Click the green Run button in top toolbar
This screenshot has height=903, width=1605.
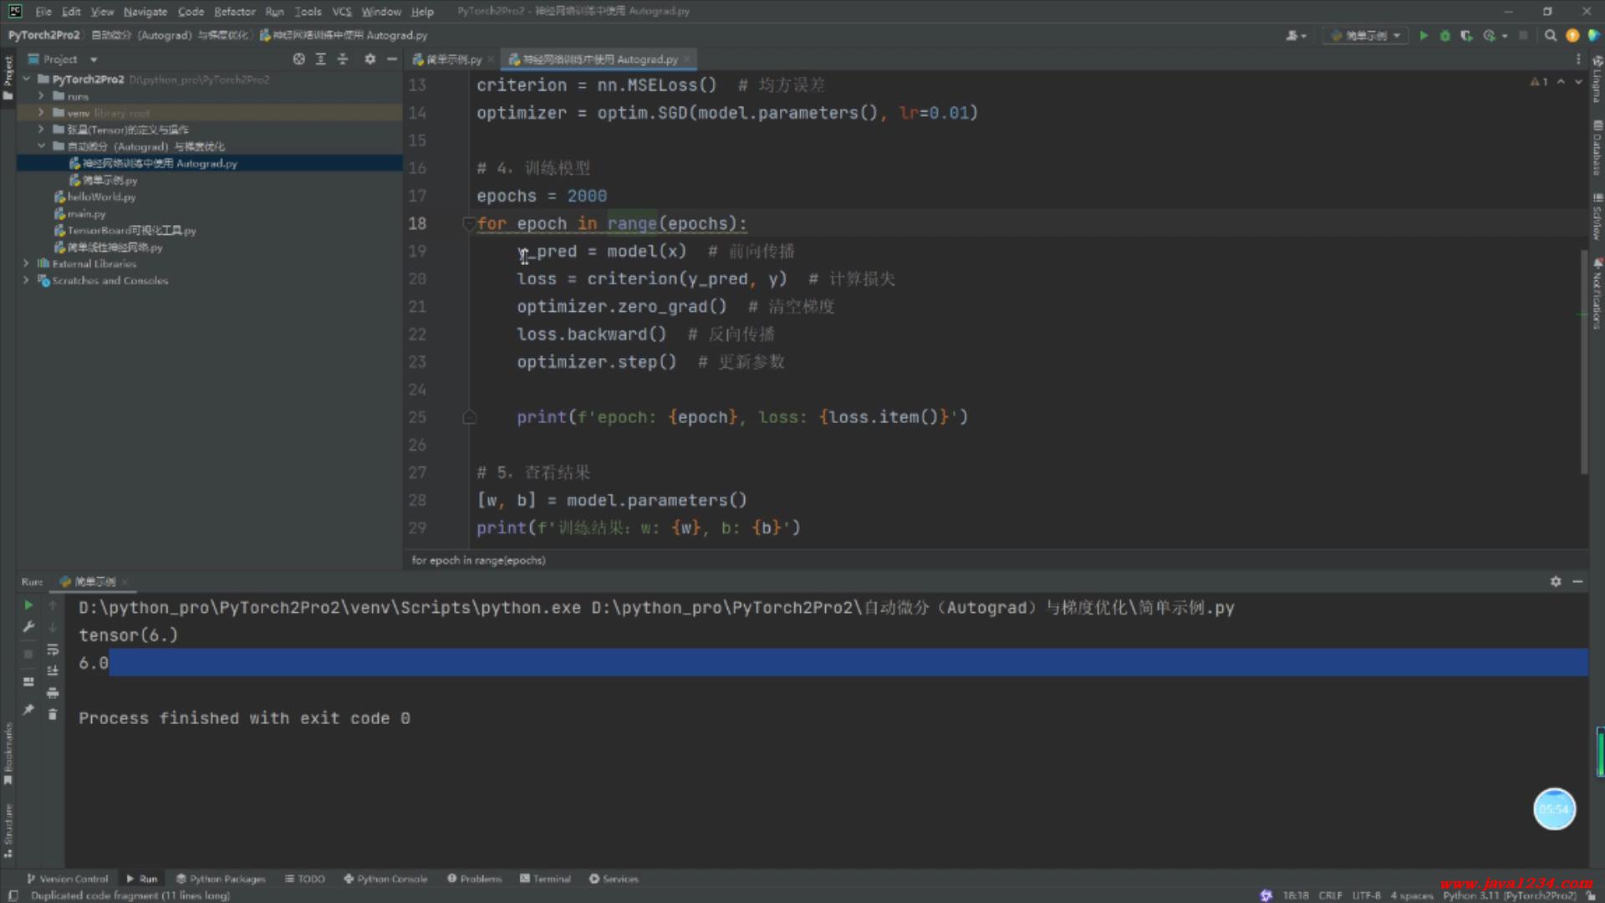click(1423, 35)
